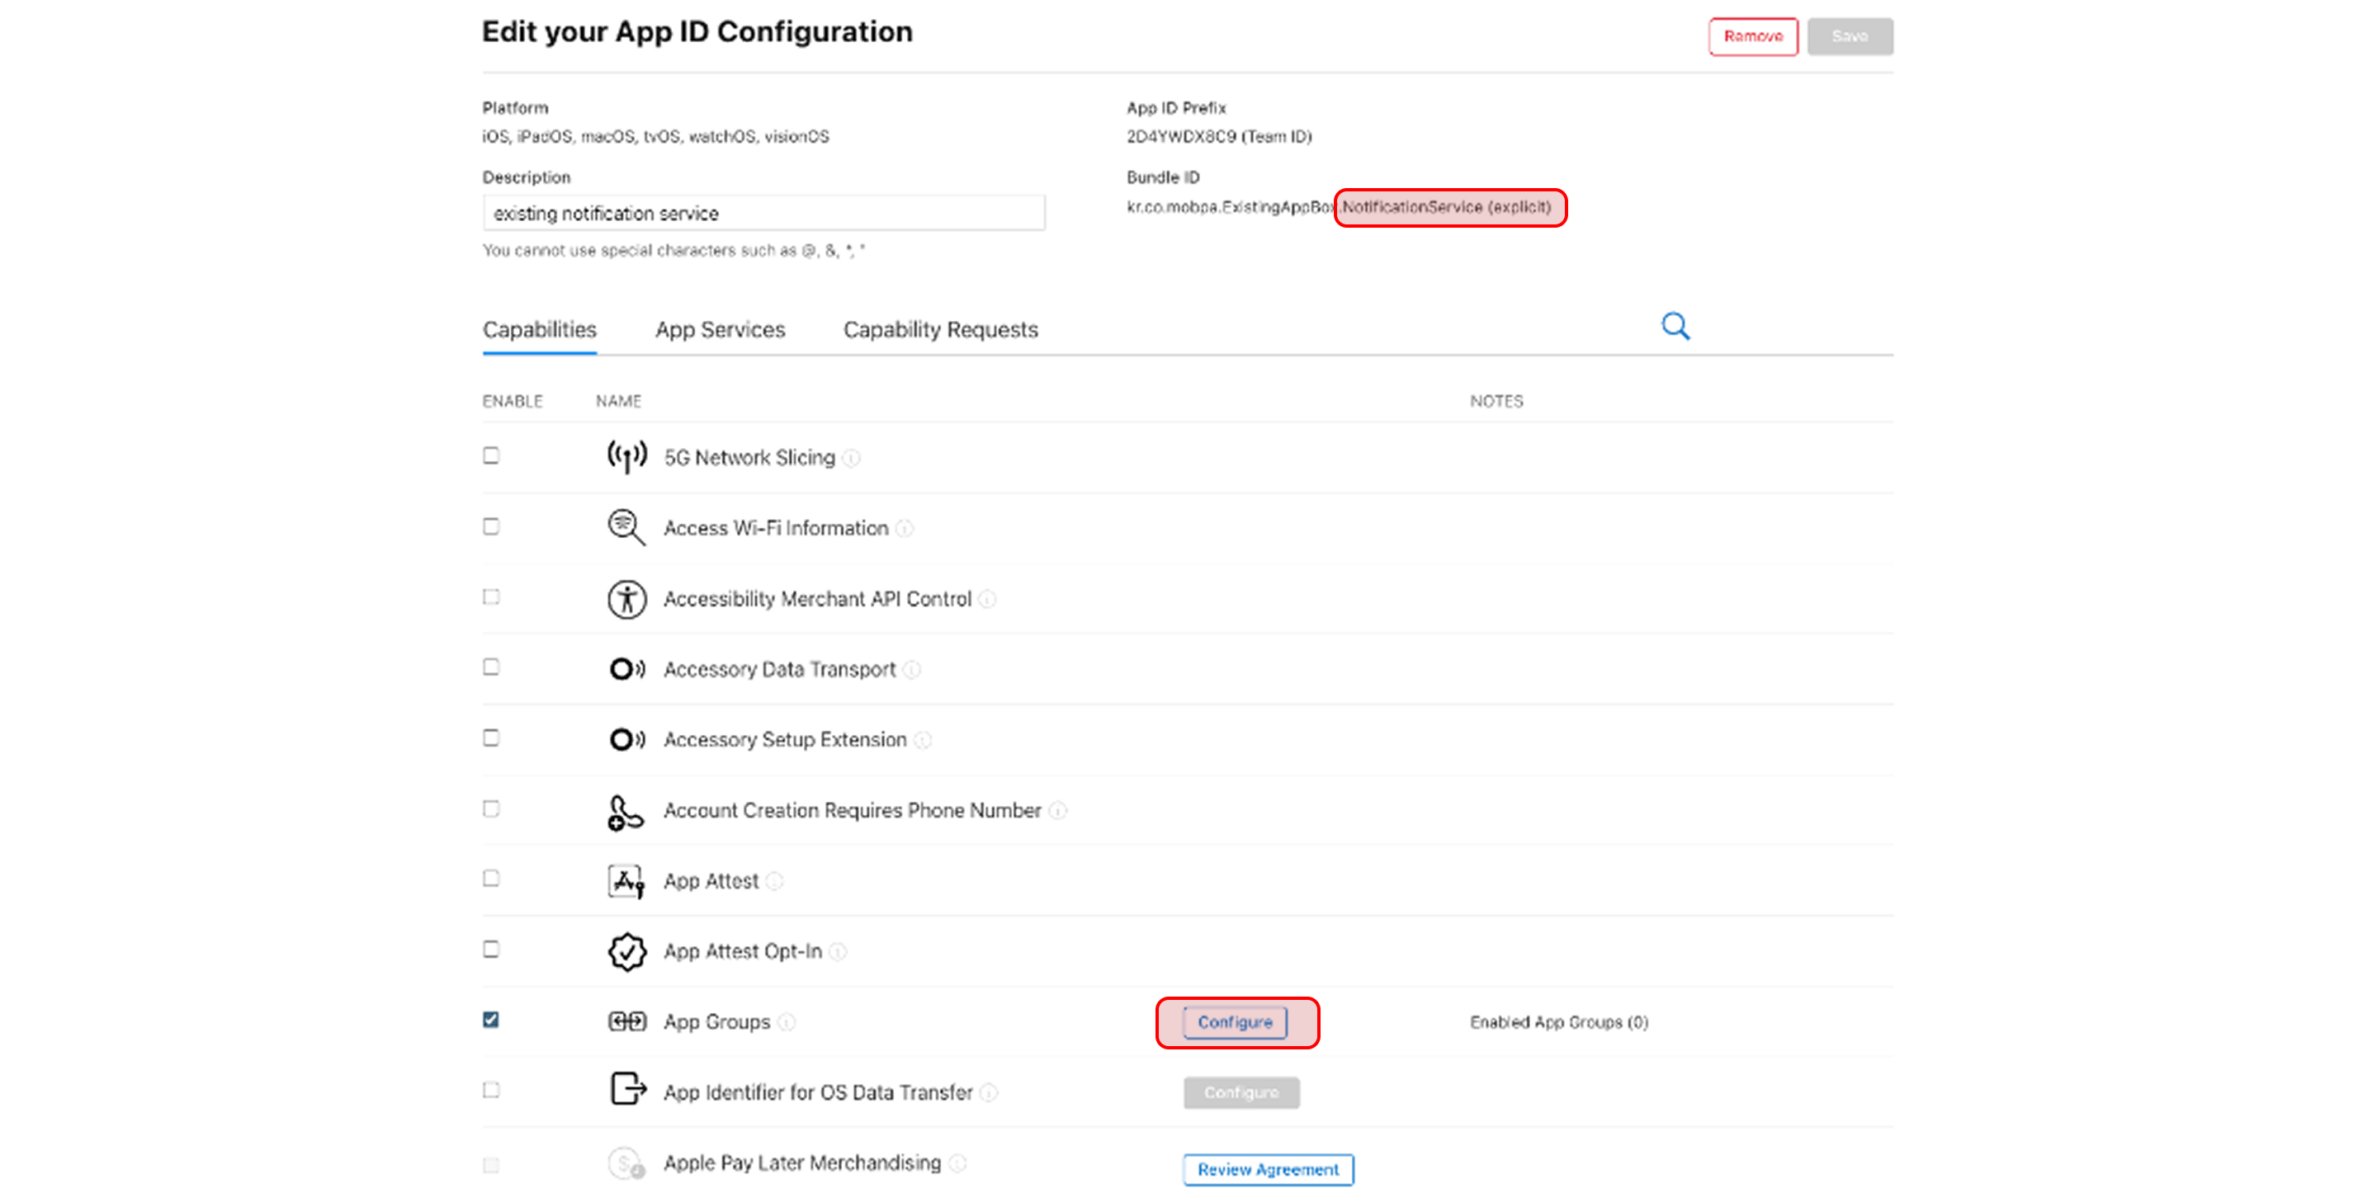The width and height of the screenshot is (2377, 1188).
Task: Click the Accessory Setup Extension icon
Action: [626, 740]
